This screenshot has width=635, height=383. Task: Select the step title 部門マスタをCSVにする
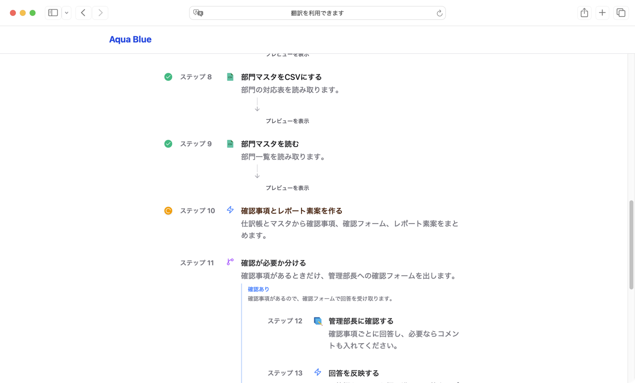pos(281,77)
